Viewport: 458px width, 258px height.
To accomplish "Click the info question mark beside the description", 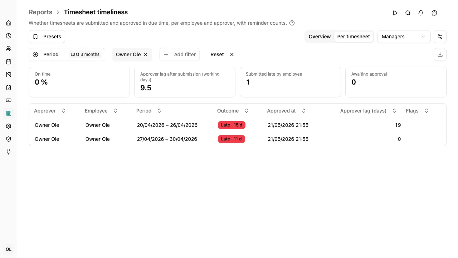I will coord(292,23).
